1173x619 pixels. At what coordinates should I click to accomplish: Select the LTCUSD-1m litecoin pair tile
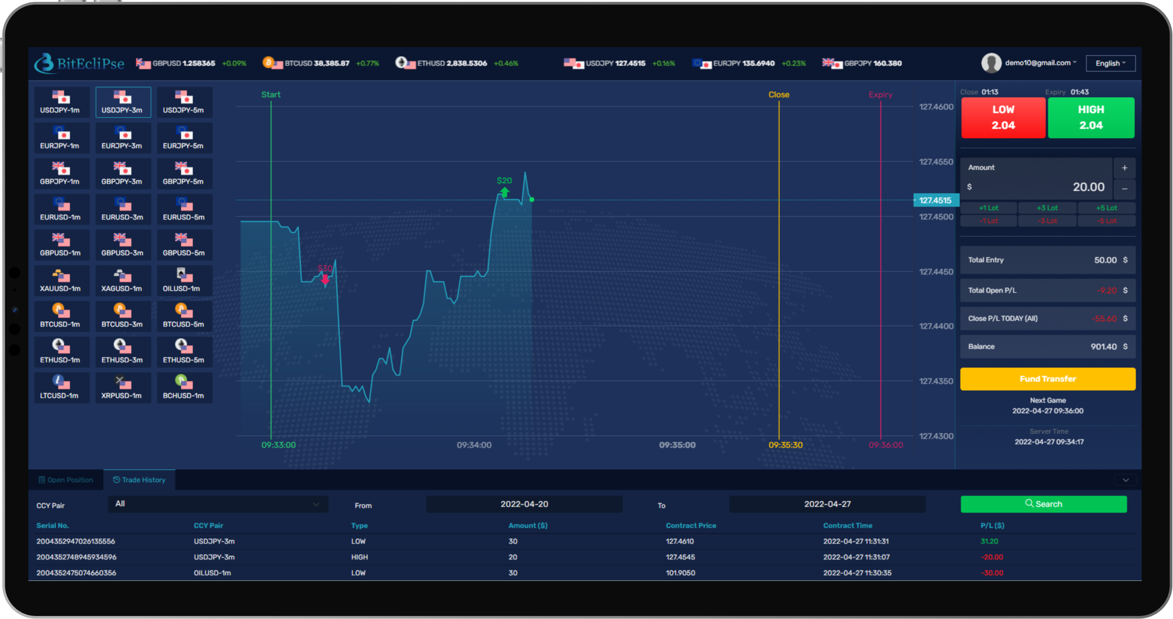61,387
